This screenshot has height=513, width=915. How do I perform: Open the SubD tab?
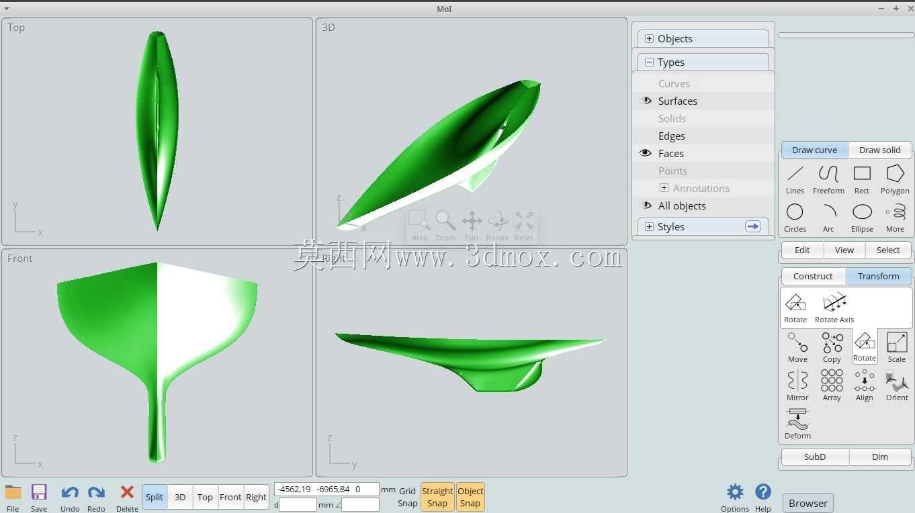click(x=815, y=457)
